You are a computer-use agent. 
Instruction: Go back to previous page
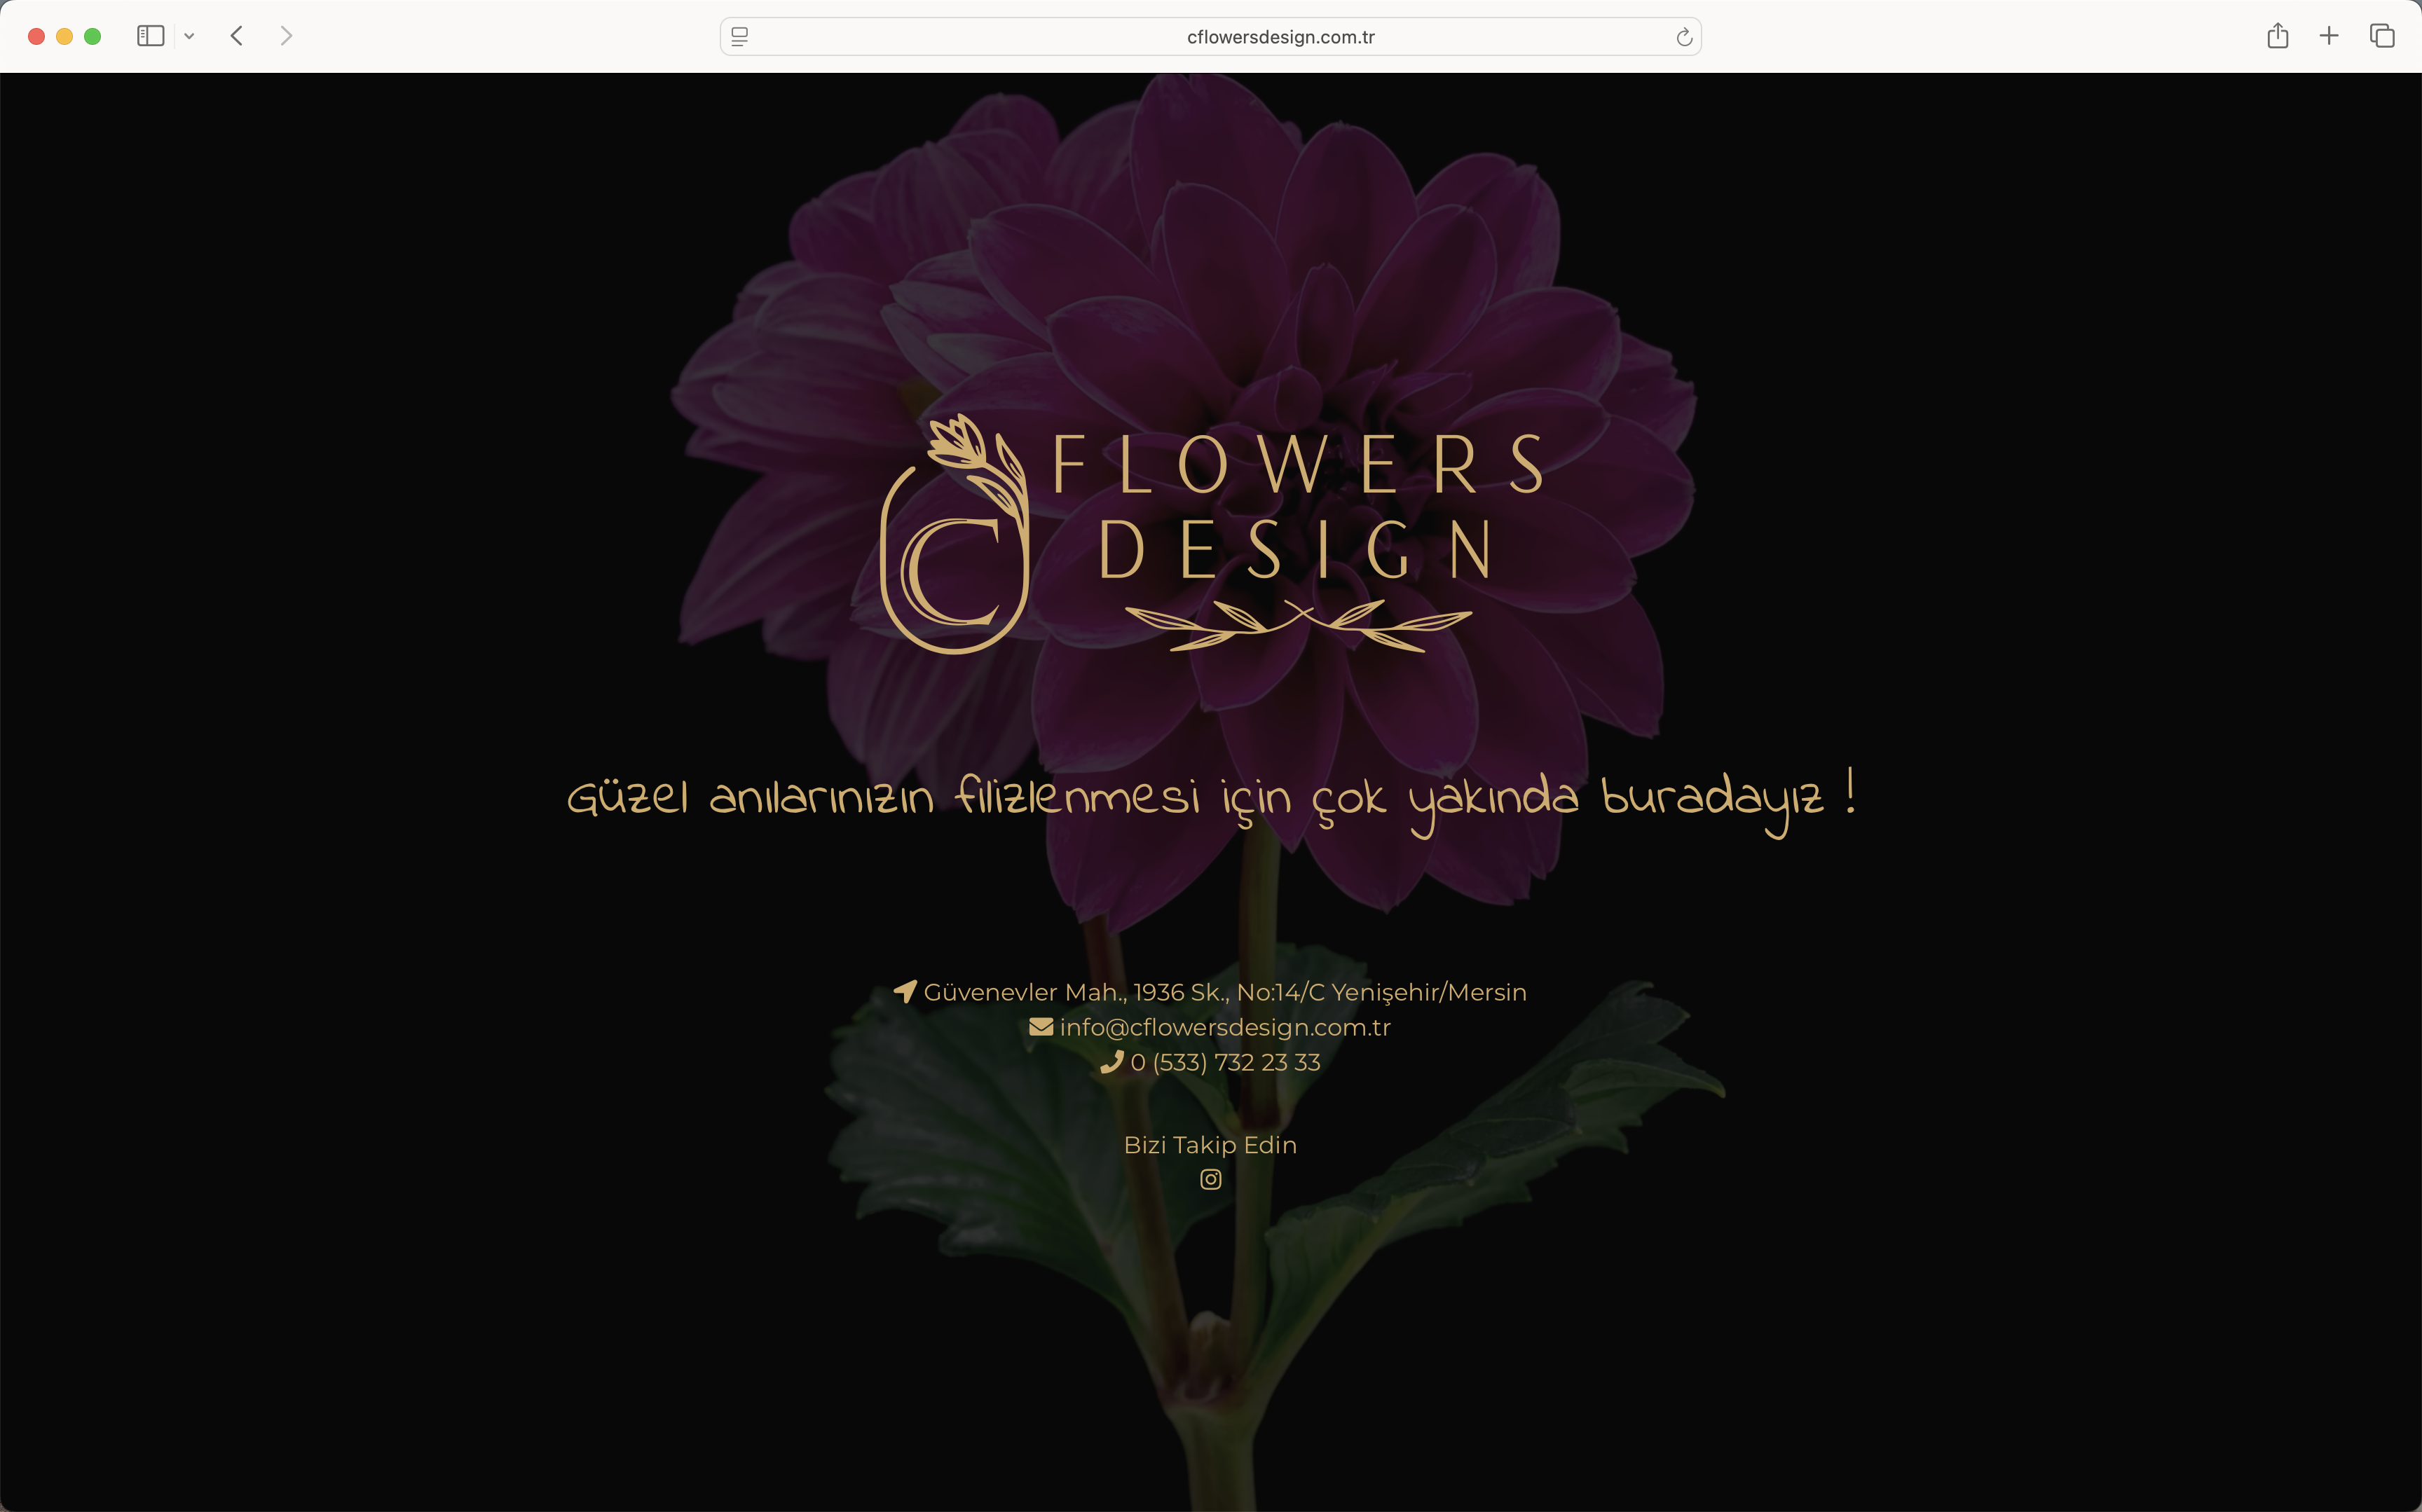[237, 36]
